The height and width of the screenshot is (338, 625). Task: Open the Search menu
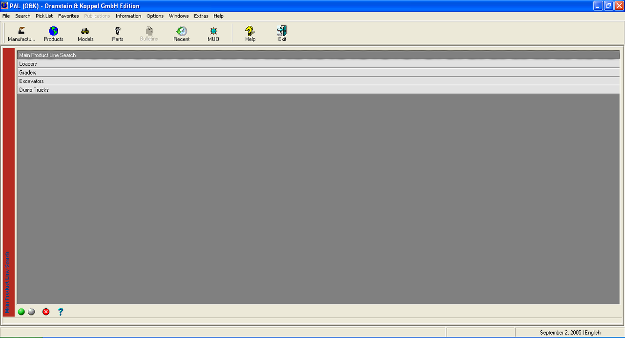[x=23, y=16]
